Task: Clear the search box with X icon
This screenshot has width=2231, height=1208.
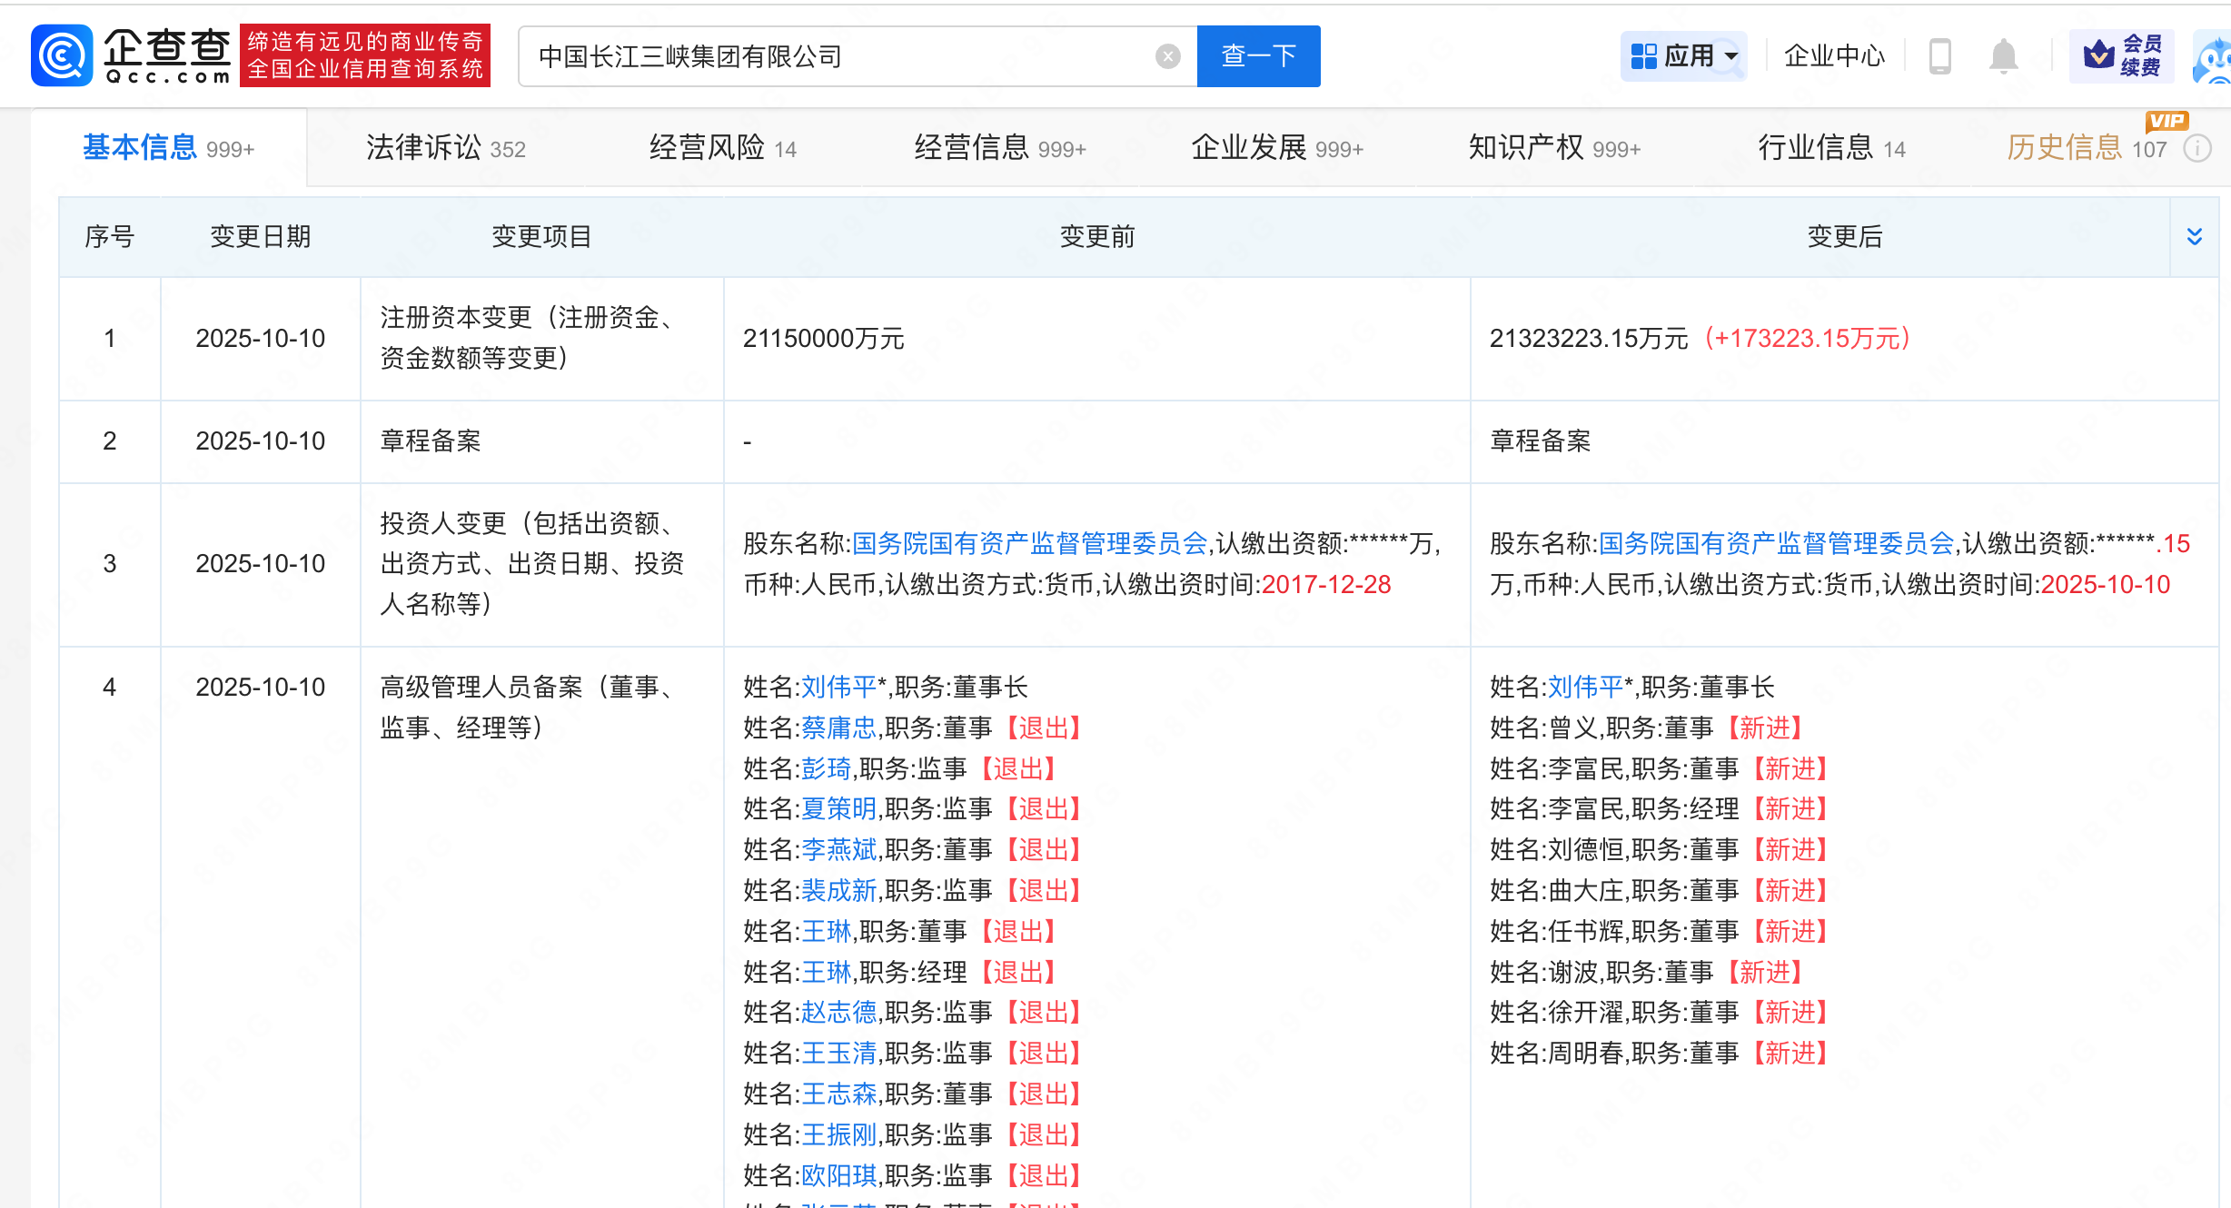Action: (x=1167, y=57)
